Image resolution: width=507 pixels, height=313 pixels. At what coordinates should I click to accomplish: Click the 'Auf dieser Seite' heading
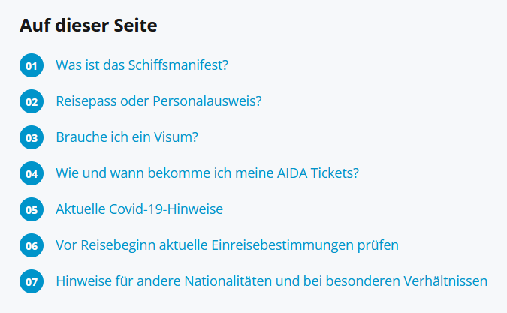[89, 26]
